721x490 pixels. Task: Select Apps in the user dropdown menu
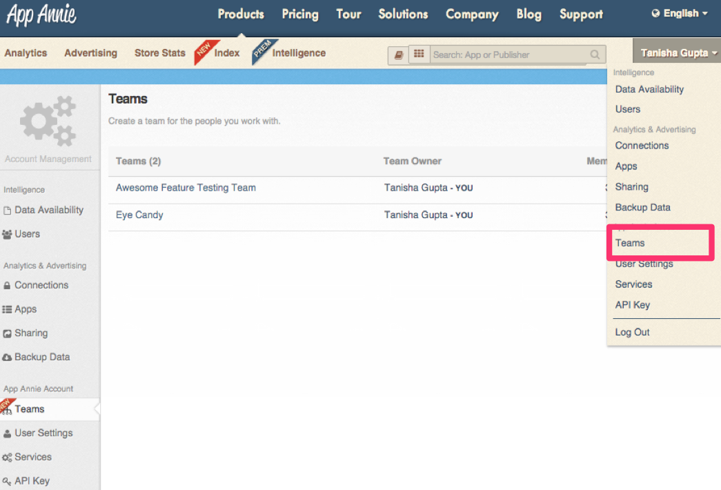(x=626, y=166)
